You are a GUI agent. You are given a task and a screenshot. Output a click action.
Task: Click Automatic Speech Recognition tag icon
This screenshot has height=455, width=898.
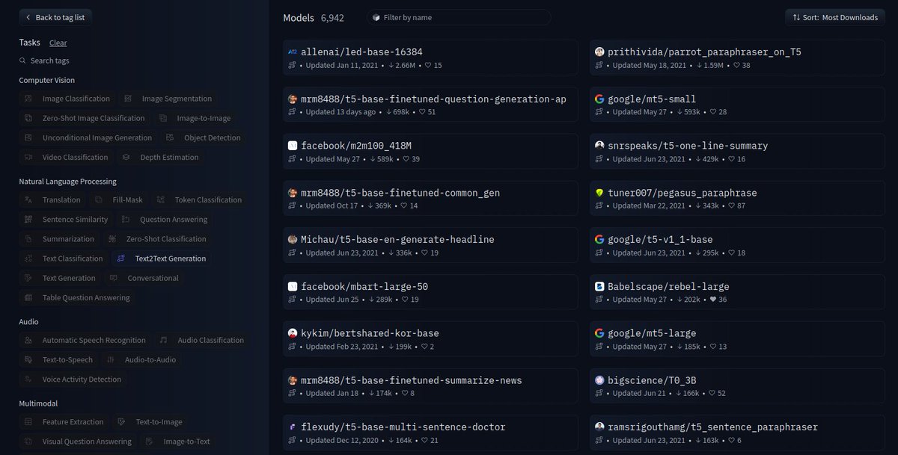point(28,340)
